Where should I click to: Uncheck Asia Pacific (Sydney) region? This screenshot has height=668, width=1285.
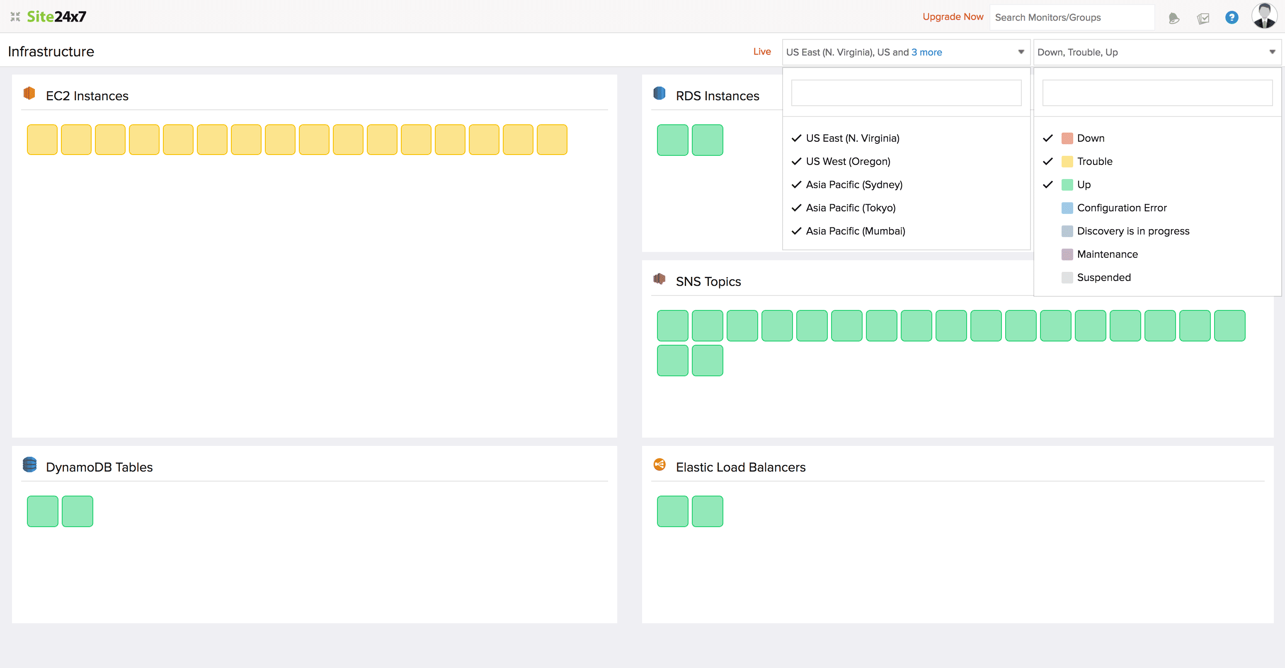click(906, 184)
